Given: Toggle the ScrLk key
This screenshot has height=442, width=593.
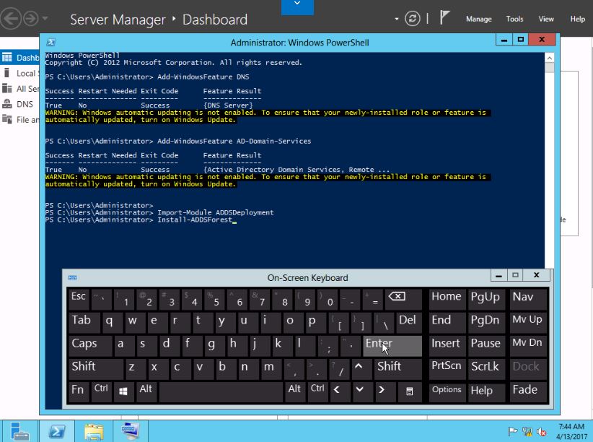Looking at the screenshot, I should coord(486,368).
